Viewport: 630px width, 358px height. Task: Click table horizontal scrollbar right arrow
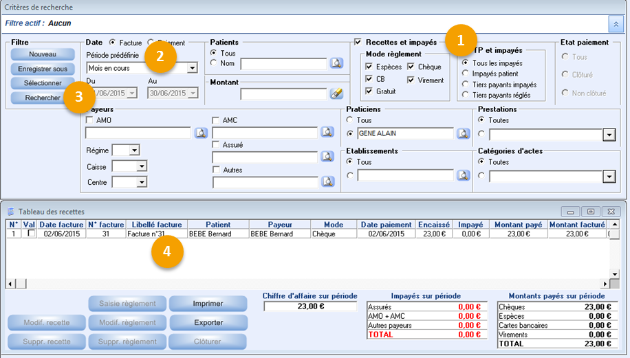(x=605, y=284)
